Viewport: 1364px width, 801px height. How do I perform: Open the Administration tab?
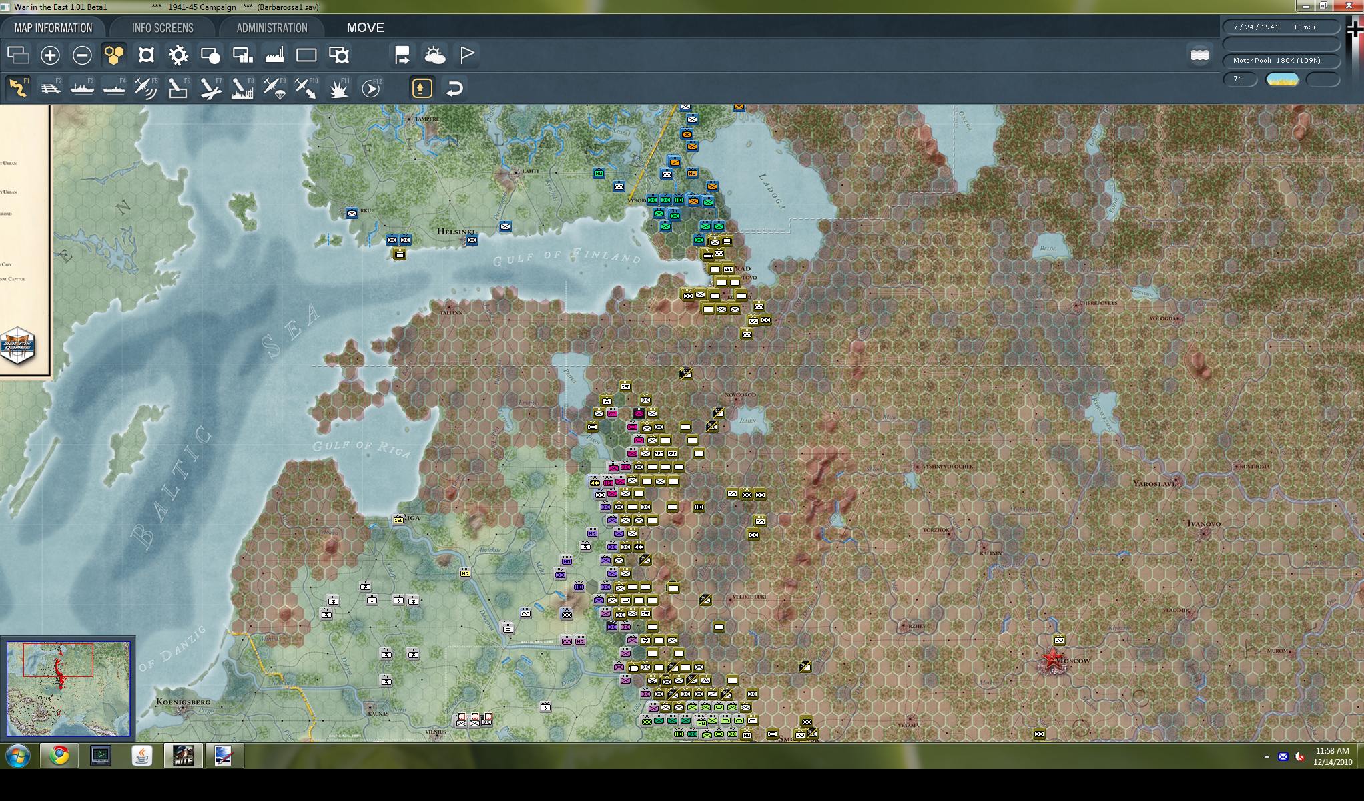(272, 27)
